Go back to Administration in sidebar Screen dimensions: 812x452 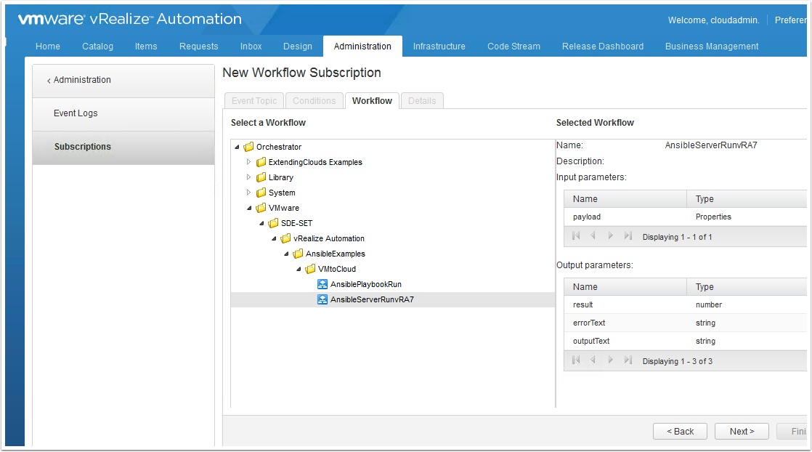123,81
